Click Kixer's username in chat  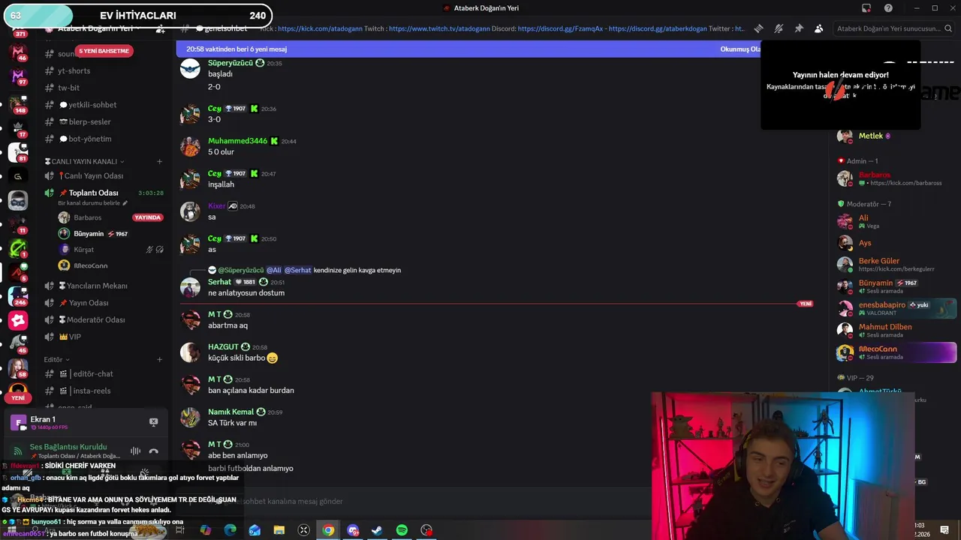pos(216,205)
